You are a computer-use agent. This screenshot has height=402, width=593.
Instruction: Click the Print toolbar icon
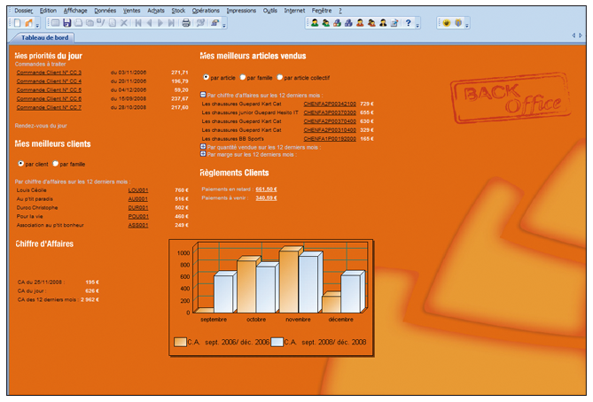[x=186, y=22]
